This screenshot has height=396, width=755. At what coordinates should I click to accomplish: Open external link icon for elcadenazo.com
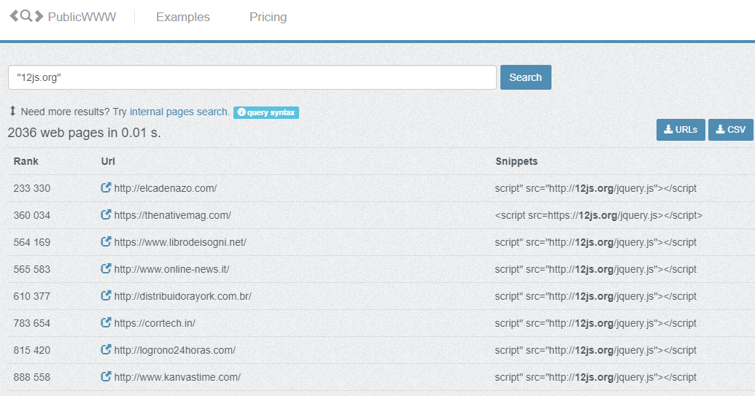[x=106, y=188]
